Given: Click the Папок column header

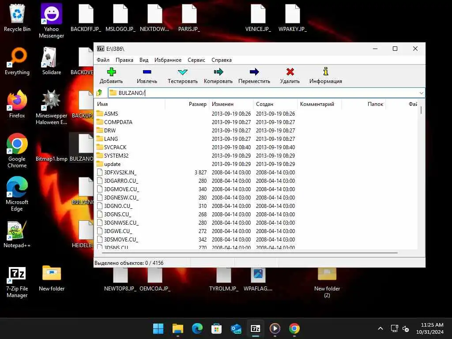Looking at the screenshot, I should [x=364, y=104].
